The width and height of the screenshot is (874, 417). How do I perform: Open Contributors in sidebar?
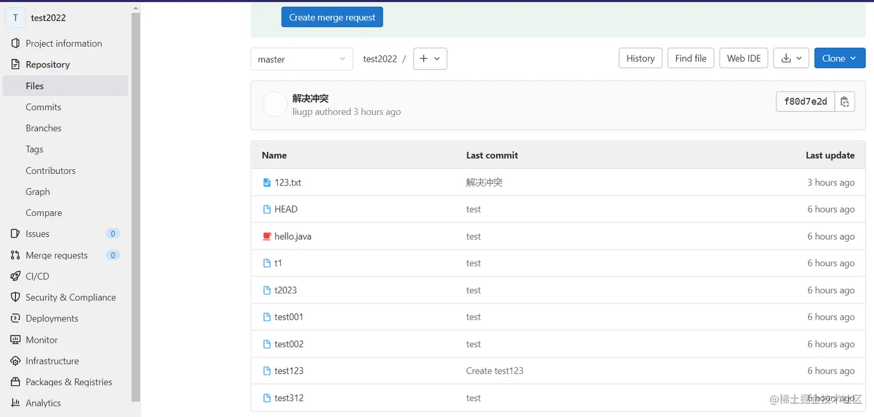(50, 170)
